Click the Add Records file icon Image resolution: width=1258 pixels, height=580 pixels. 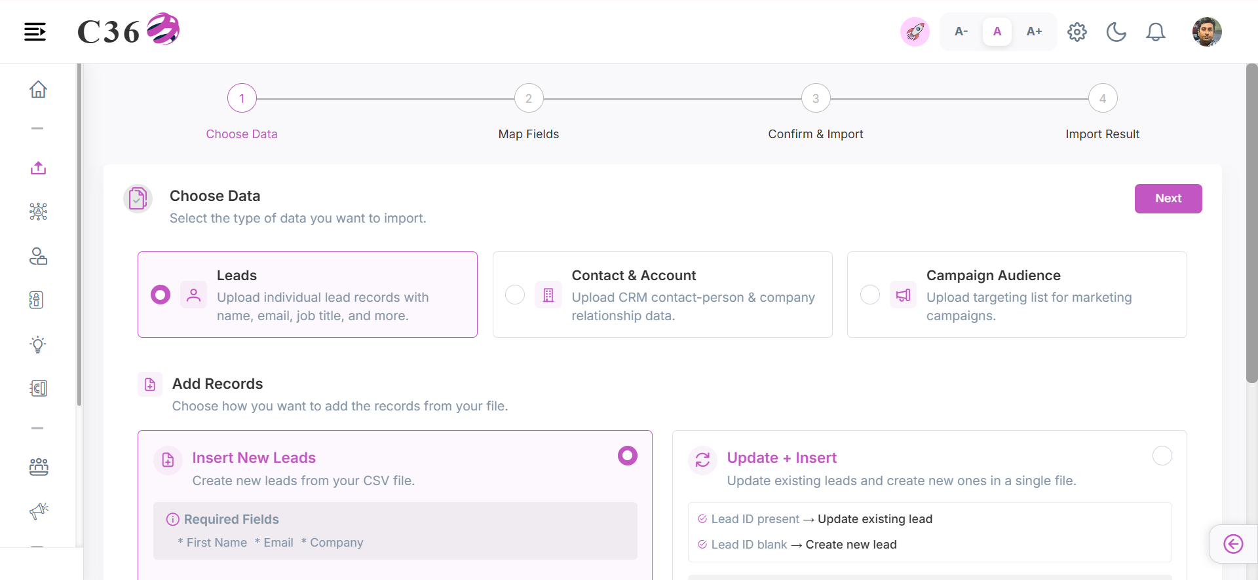pos(150,384)
